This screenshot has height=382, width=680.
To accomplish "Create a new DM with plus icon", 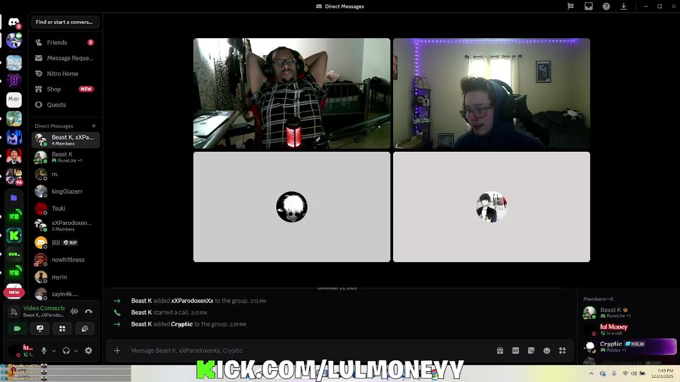I will pos(93,126).
